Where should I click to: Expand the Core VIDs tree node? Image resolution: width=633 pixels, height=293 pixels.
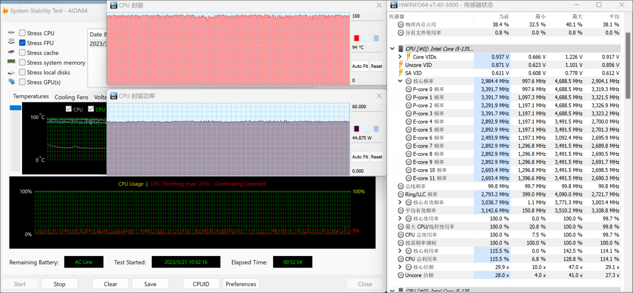(400, 57)
